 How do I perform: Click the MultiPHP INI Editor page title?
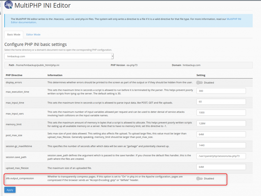tap(43, 5)
